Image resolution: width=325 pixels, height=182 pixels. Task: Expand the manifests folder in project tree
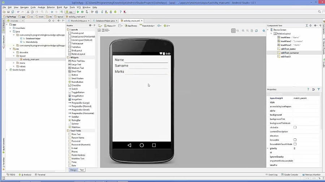point(14,28)
